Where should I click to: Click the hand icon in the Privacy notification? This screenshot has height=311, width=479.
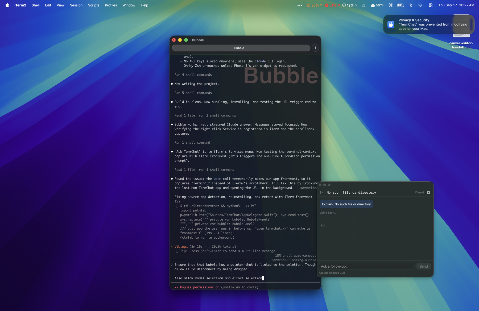[x=391, y=24]
